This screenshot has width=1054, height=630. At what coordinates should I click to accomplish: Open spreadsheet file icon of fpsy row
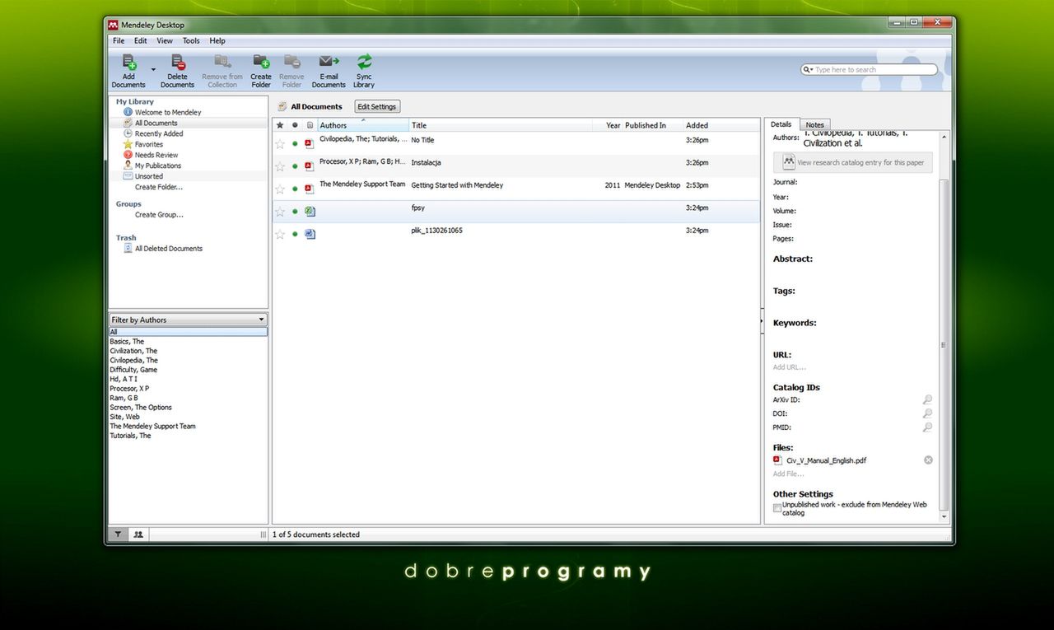[x=310, y=212]
